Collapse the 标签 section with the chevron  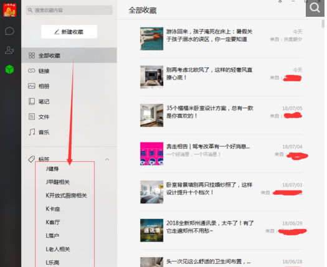point(107,159)
